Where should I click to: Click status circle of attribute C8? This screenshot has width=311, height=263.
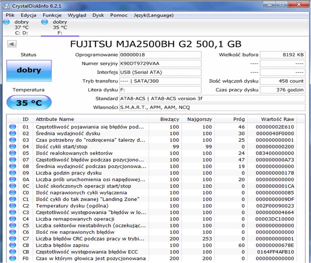[13, 245]
